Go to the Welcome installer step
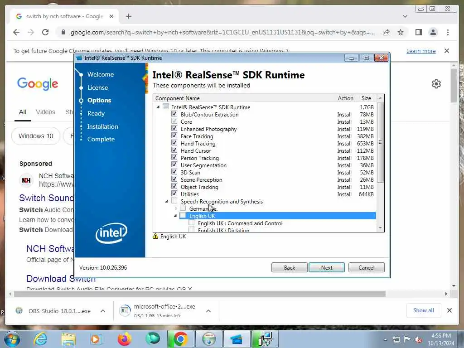Screen dimensions: 464x348 point(100,75)
